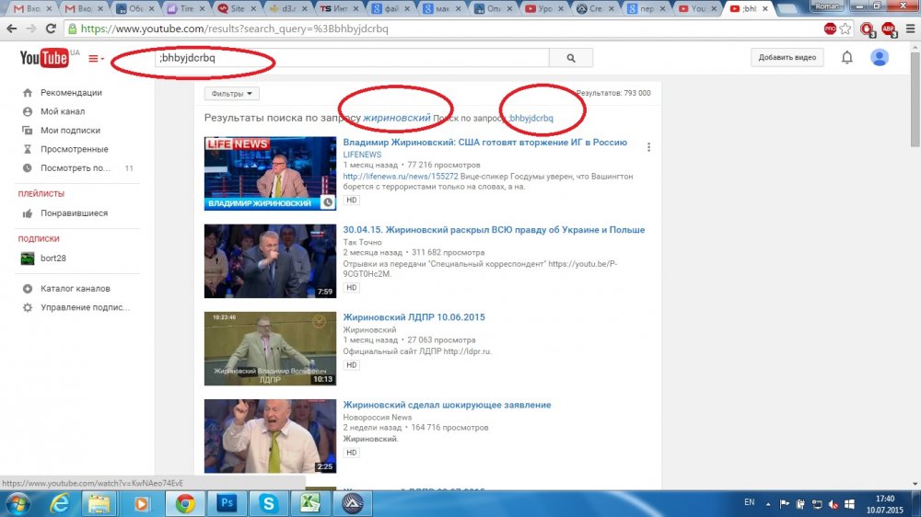Click the user account avatar icon
The image size is (921, 517).
(x=880, y=58)
